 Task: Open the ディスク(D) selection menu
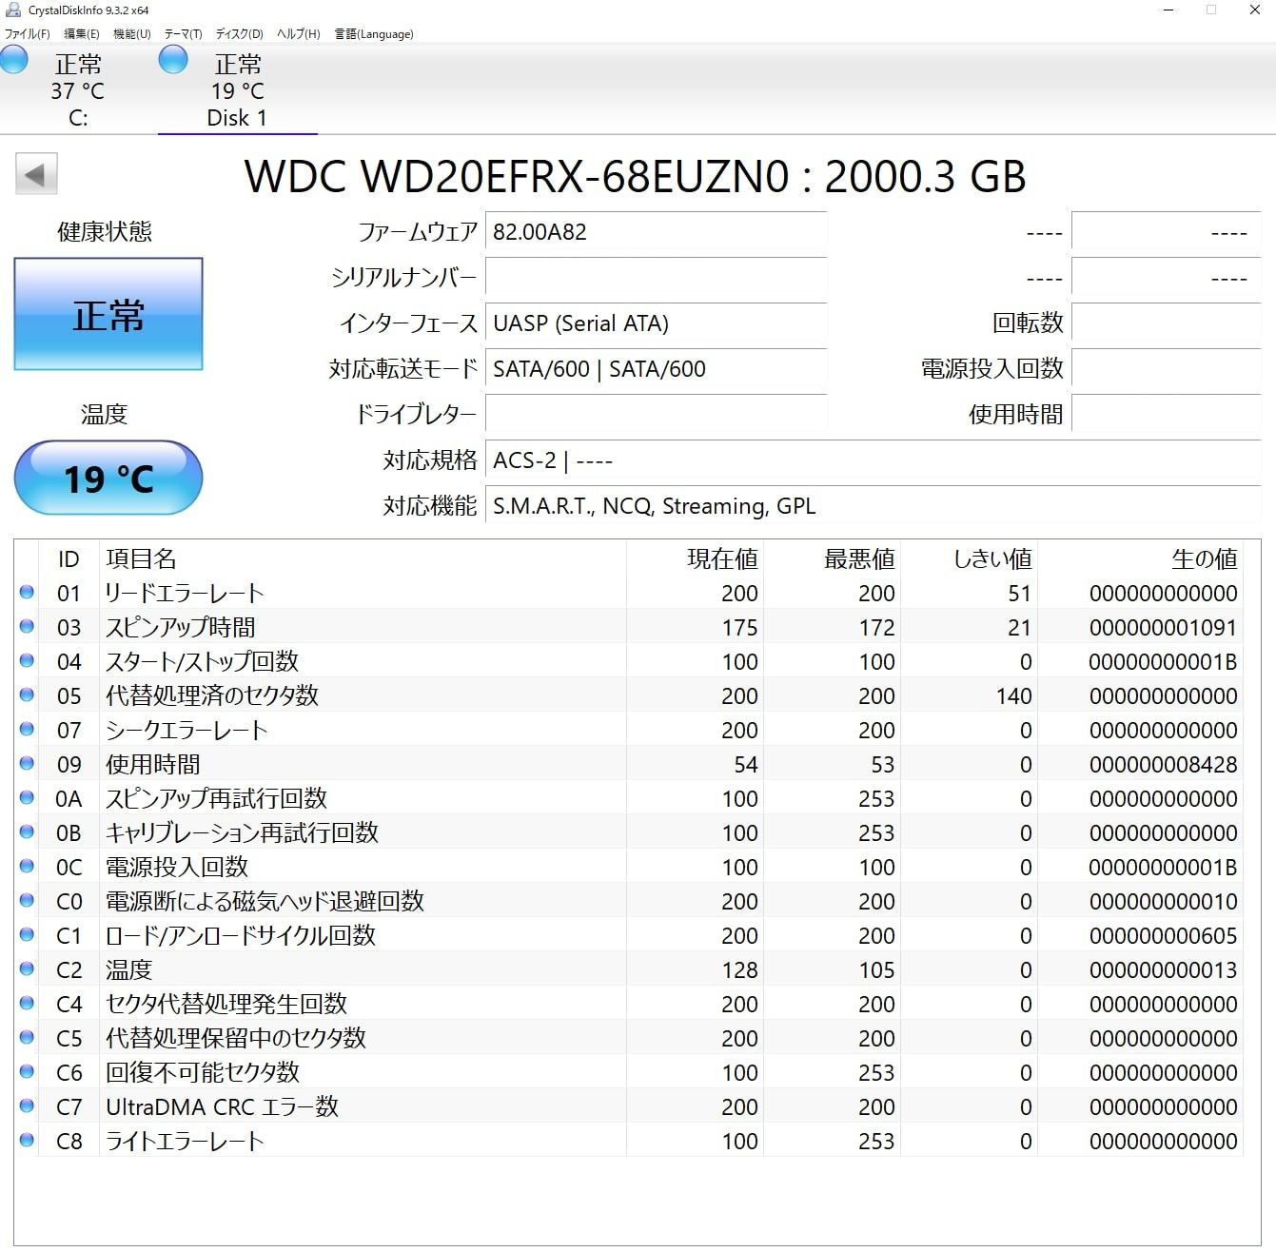pos(240,33)
